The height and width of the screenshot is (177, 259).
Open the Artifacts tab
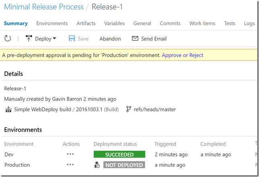click(x=85, y=23)
